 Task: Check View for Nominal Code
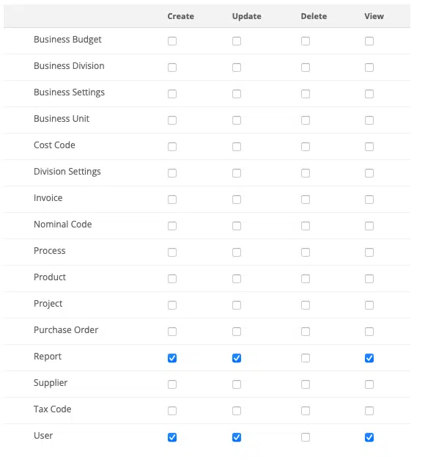(369, 226)
